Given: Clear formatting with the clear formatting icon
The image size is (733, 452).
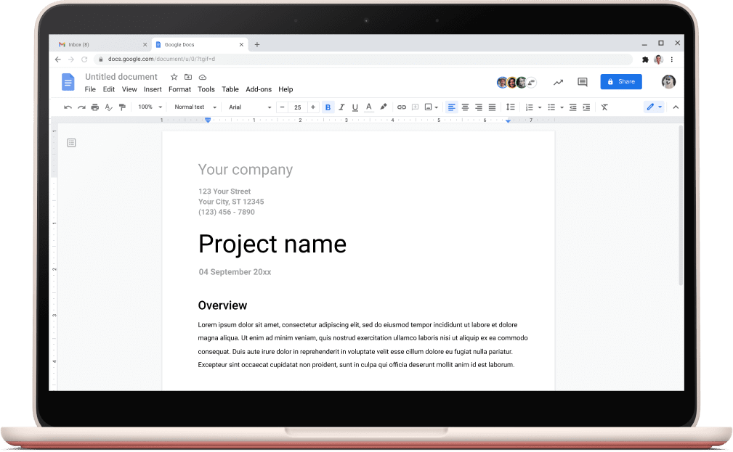Looking at the screenshot, I should 604,107.
